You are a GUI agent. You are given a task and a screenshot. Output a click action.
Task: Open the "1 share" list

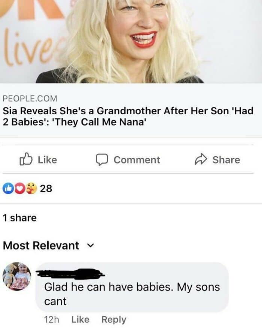click(19, 218)
